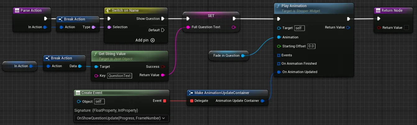Click Action input pin on lower Break Action
This screenshot has height=125, width=417.
coord(48,66)
